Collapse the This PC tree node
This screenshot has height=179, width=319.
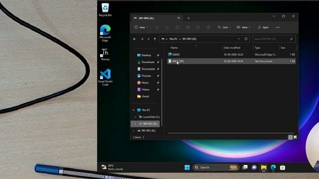tap(134, 110)
